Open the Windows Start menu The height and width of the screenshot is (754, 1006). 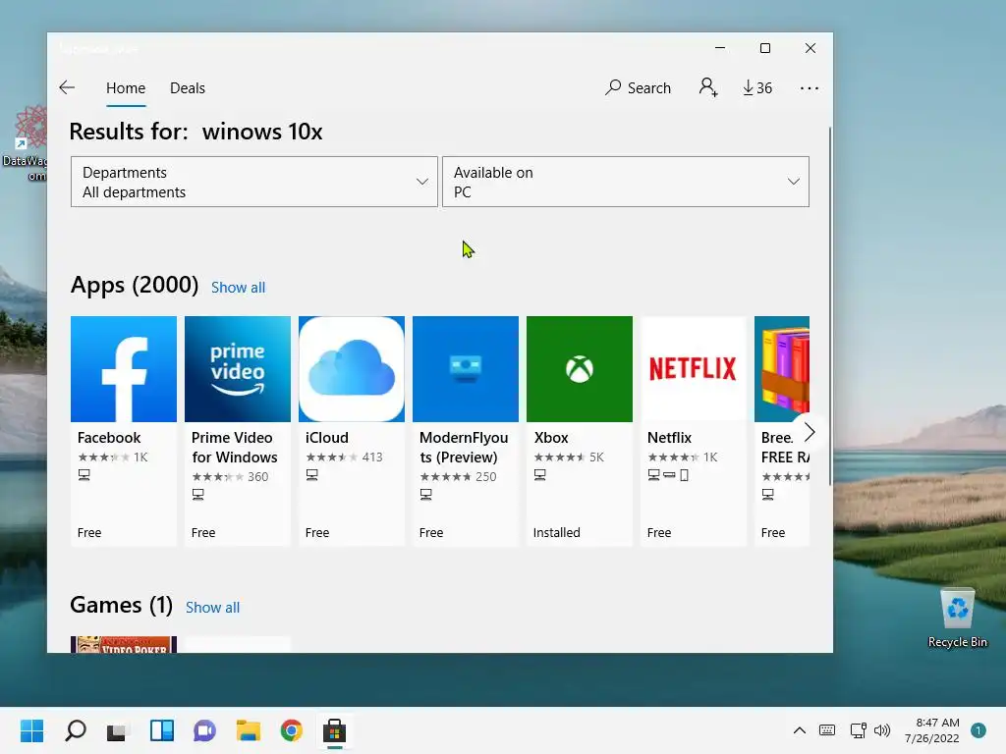pos(31,730)
